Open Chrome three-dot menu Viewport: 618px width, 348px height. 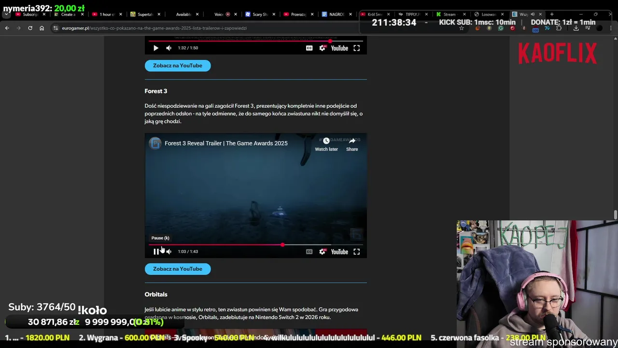(x=611, y=28)
